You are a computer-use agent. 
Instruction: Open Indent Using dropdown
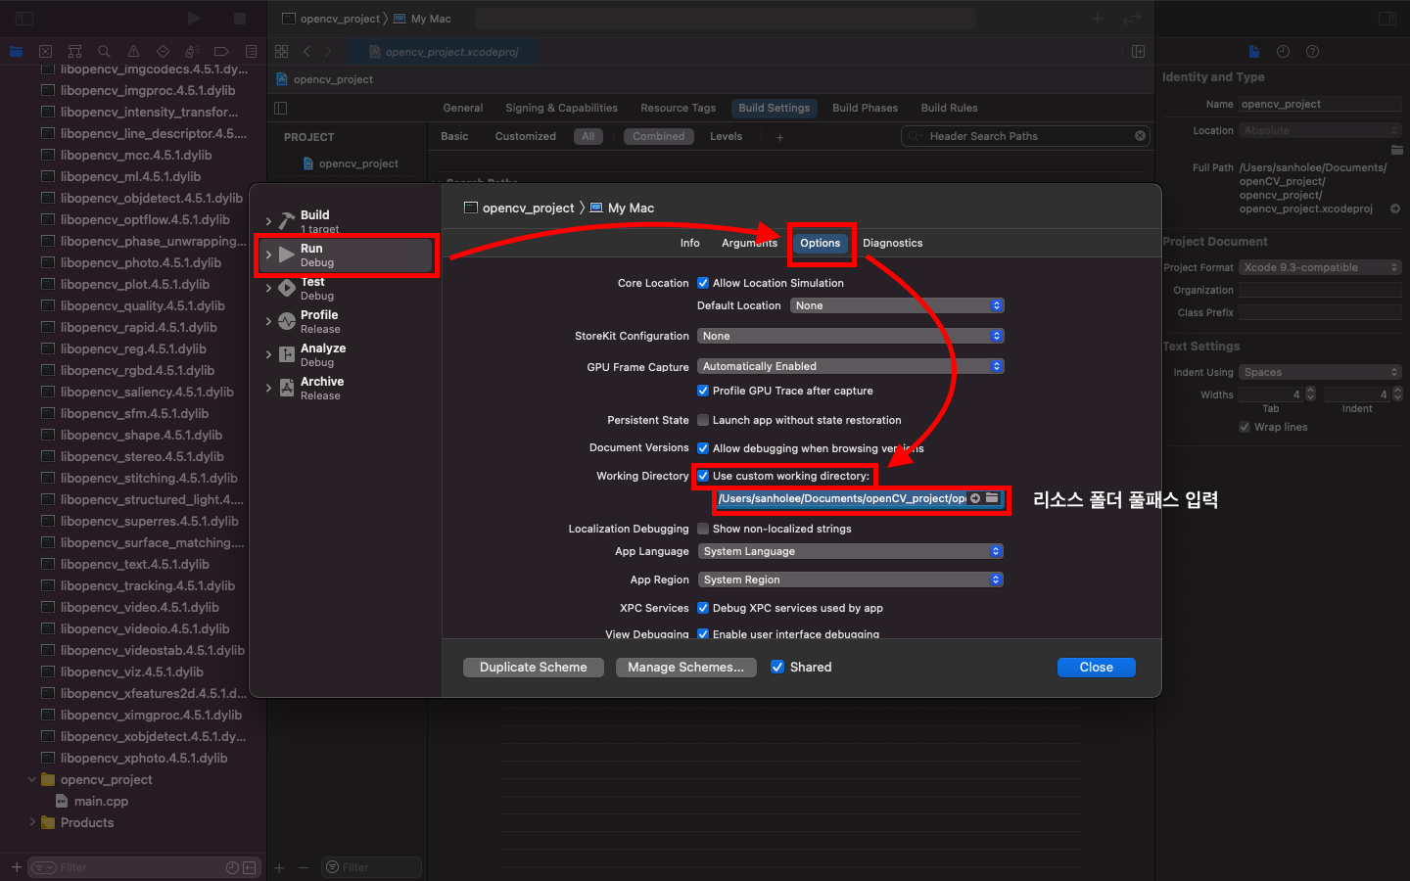tap(1320, 372)
